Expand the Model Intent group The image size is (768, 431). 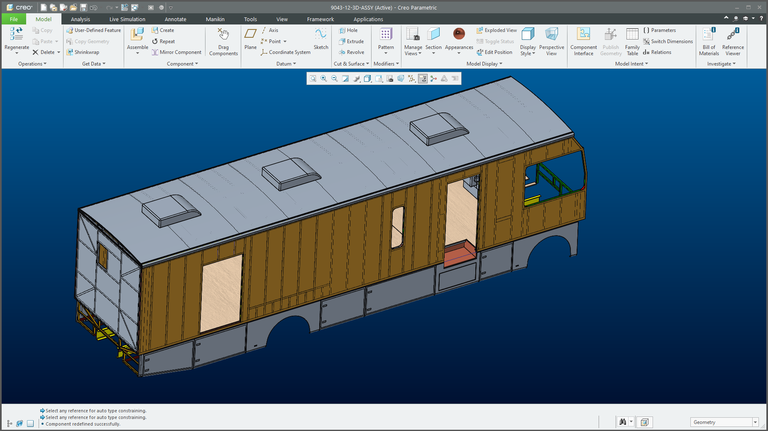point(631,64)
